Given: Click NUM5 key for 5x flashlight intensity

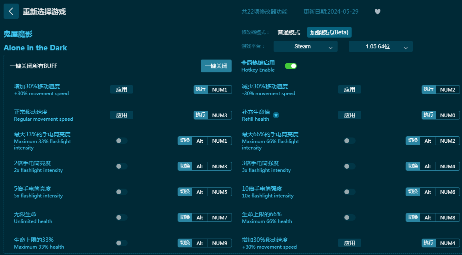Looking at the screenshot, I should point(220,192).
